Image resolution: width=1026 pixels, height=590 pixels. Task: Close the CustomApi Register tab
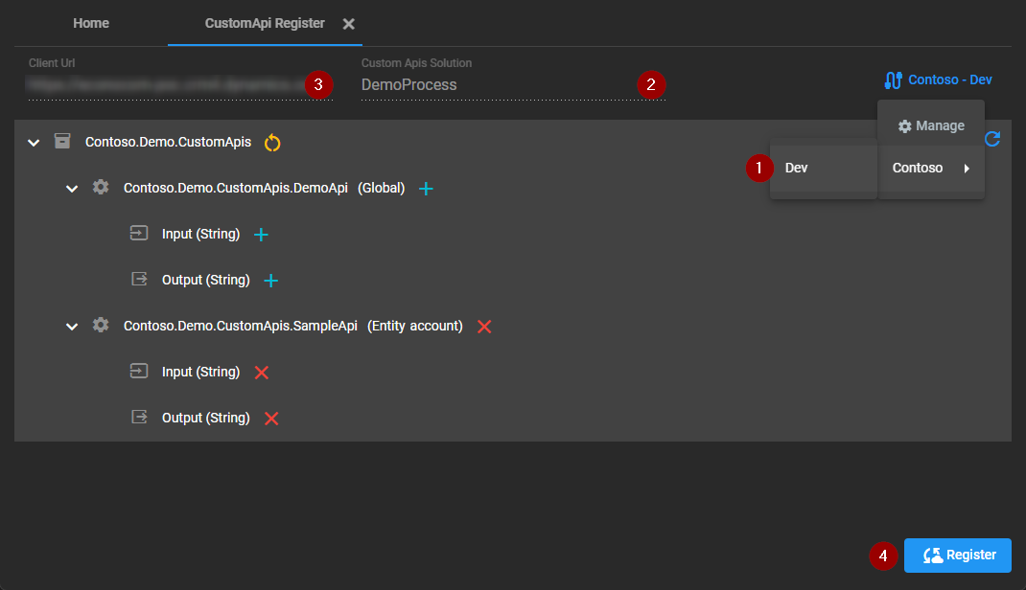(x=349, y=24)
